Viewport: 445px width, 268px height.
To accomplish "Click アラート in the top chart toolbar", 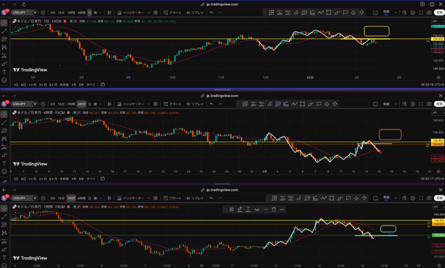I will [173, 13].
